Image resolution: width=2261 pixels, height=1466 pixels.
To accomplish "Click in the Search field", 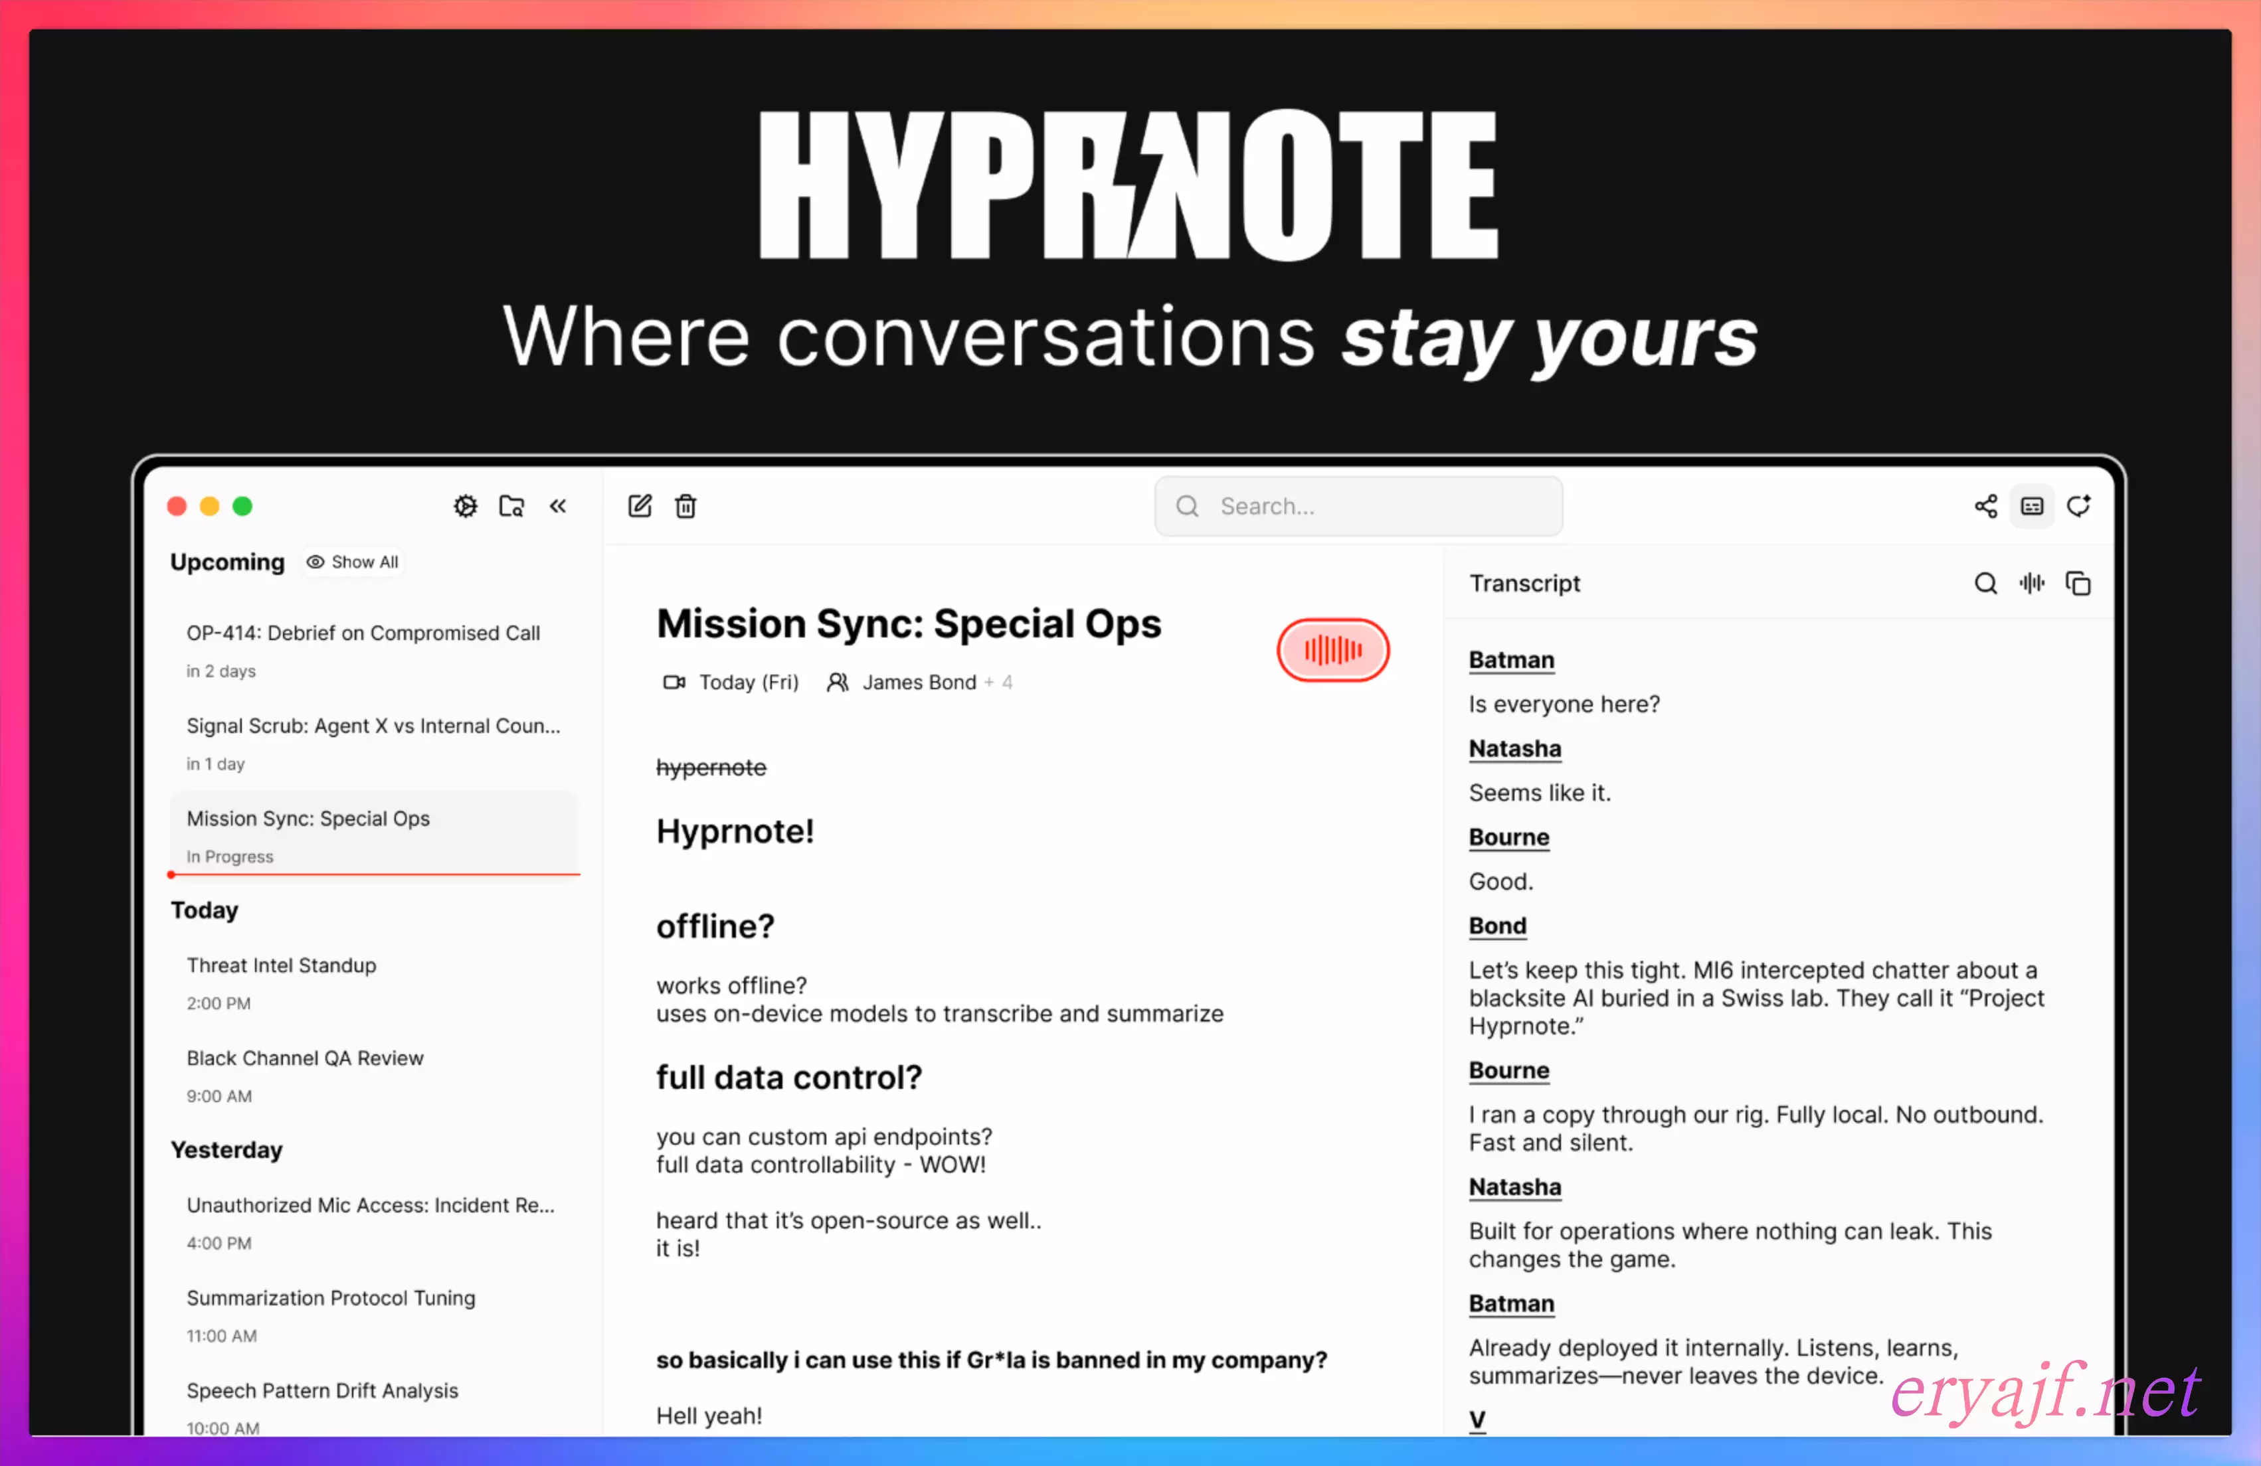I will point(1358,506).
